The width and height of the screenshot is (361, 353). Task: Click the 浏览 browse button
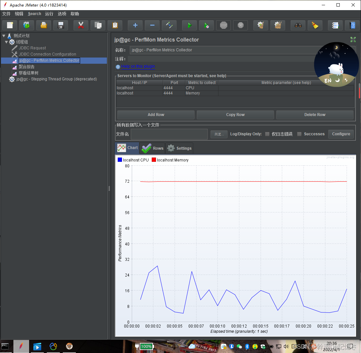219,134
